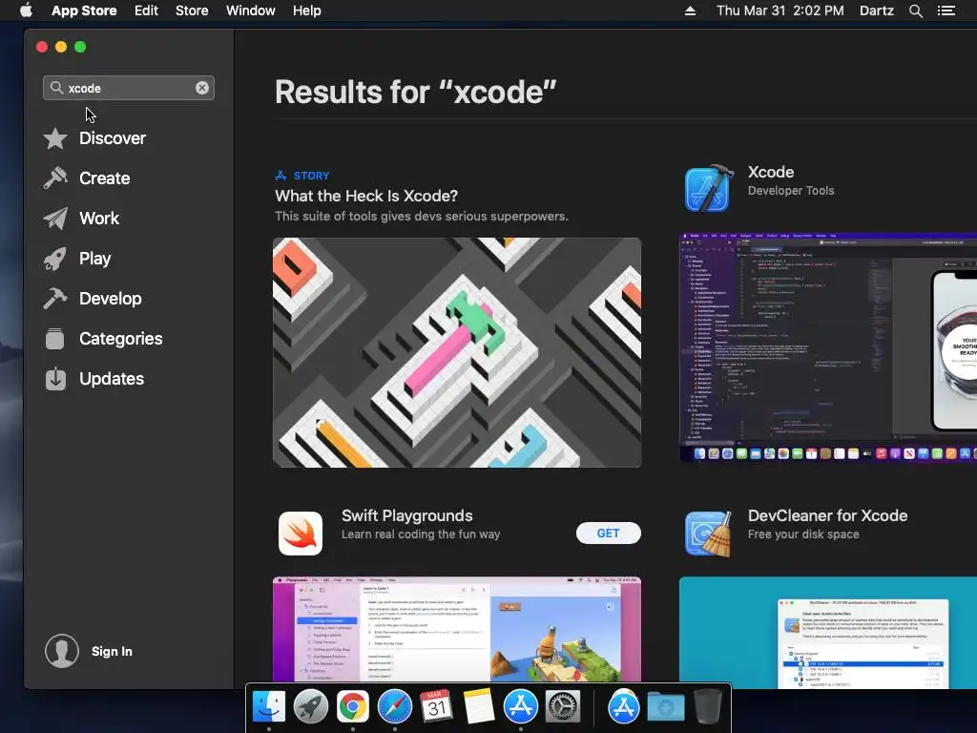The image size is (977, 733).
Task: Open the Edit menu
Action: (146, 10)
